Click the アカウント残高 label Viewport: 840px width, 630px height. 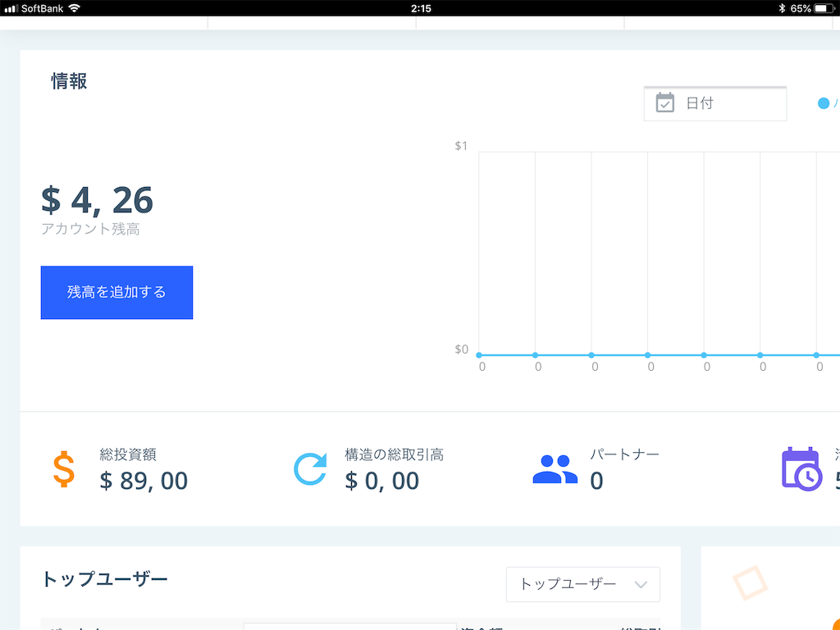pyautogui.click(x=90, y=230)
